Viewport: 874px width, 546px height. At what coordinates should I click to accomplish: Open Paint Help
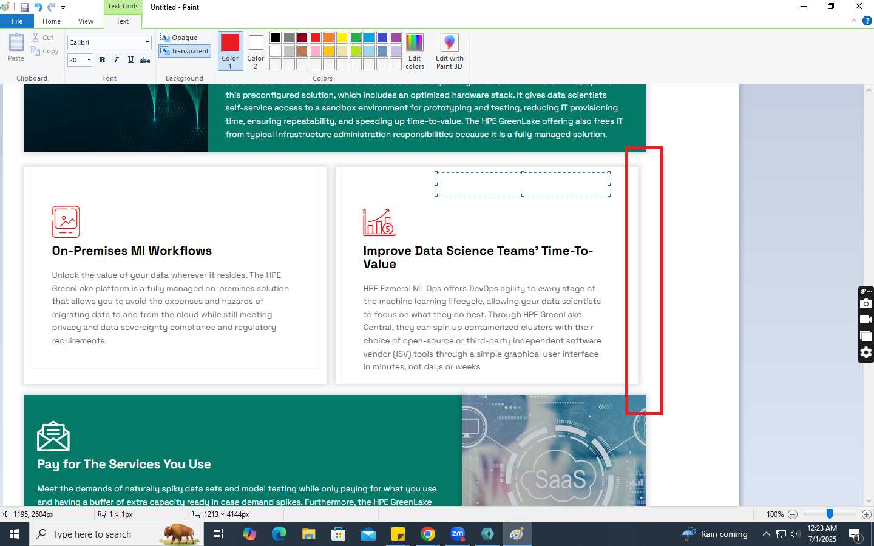[867, 21]
